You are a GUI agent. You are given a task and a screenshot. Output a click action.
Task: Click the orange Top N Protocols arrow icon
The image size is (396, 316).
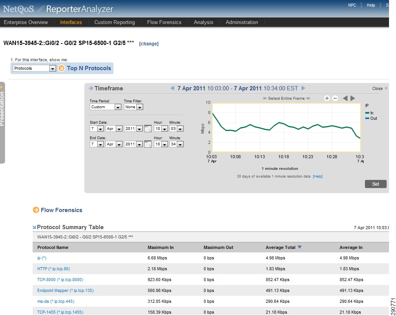[61, 68]
